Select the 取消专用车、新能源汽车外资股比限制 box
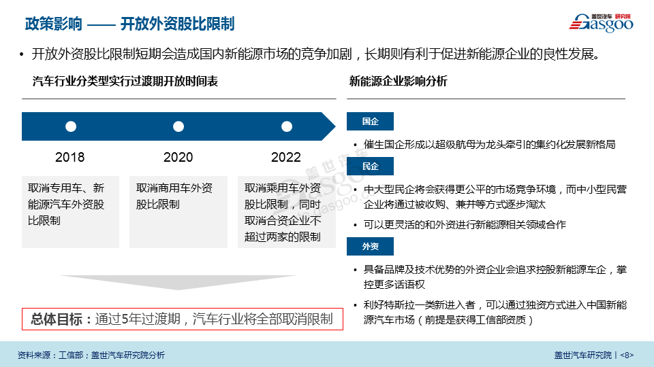This screenshot has height=367, width=654. point(70,212)
